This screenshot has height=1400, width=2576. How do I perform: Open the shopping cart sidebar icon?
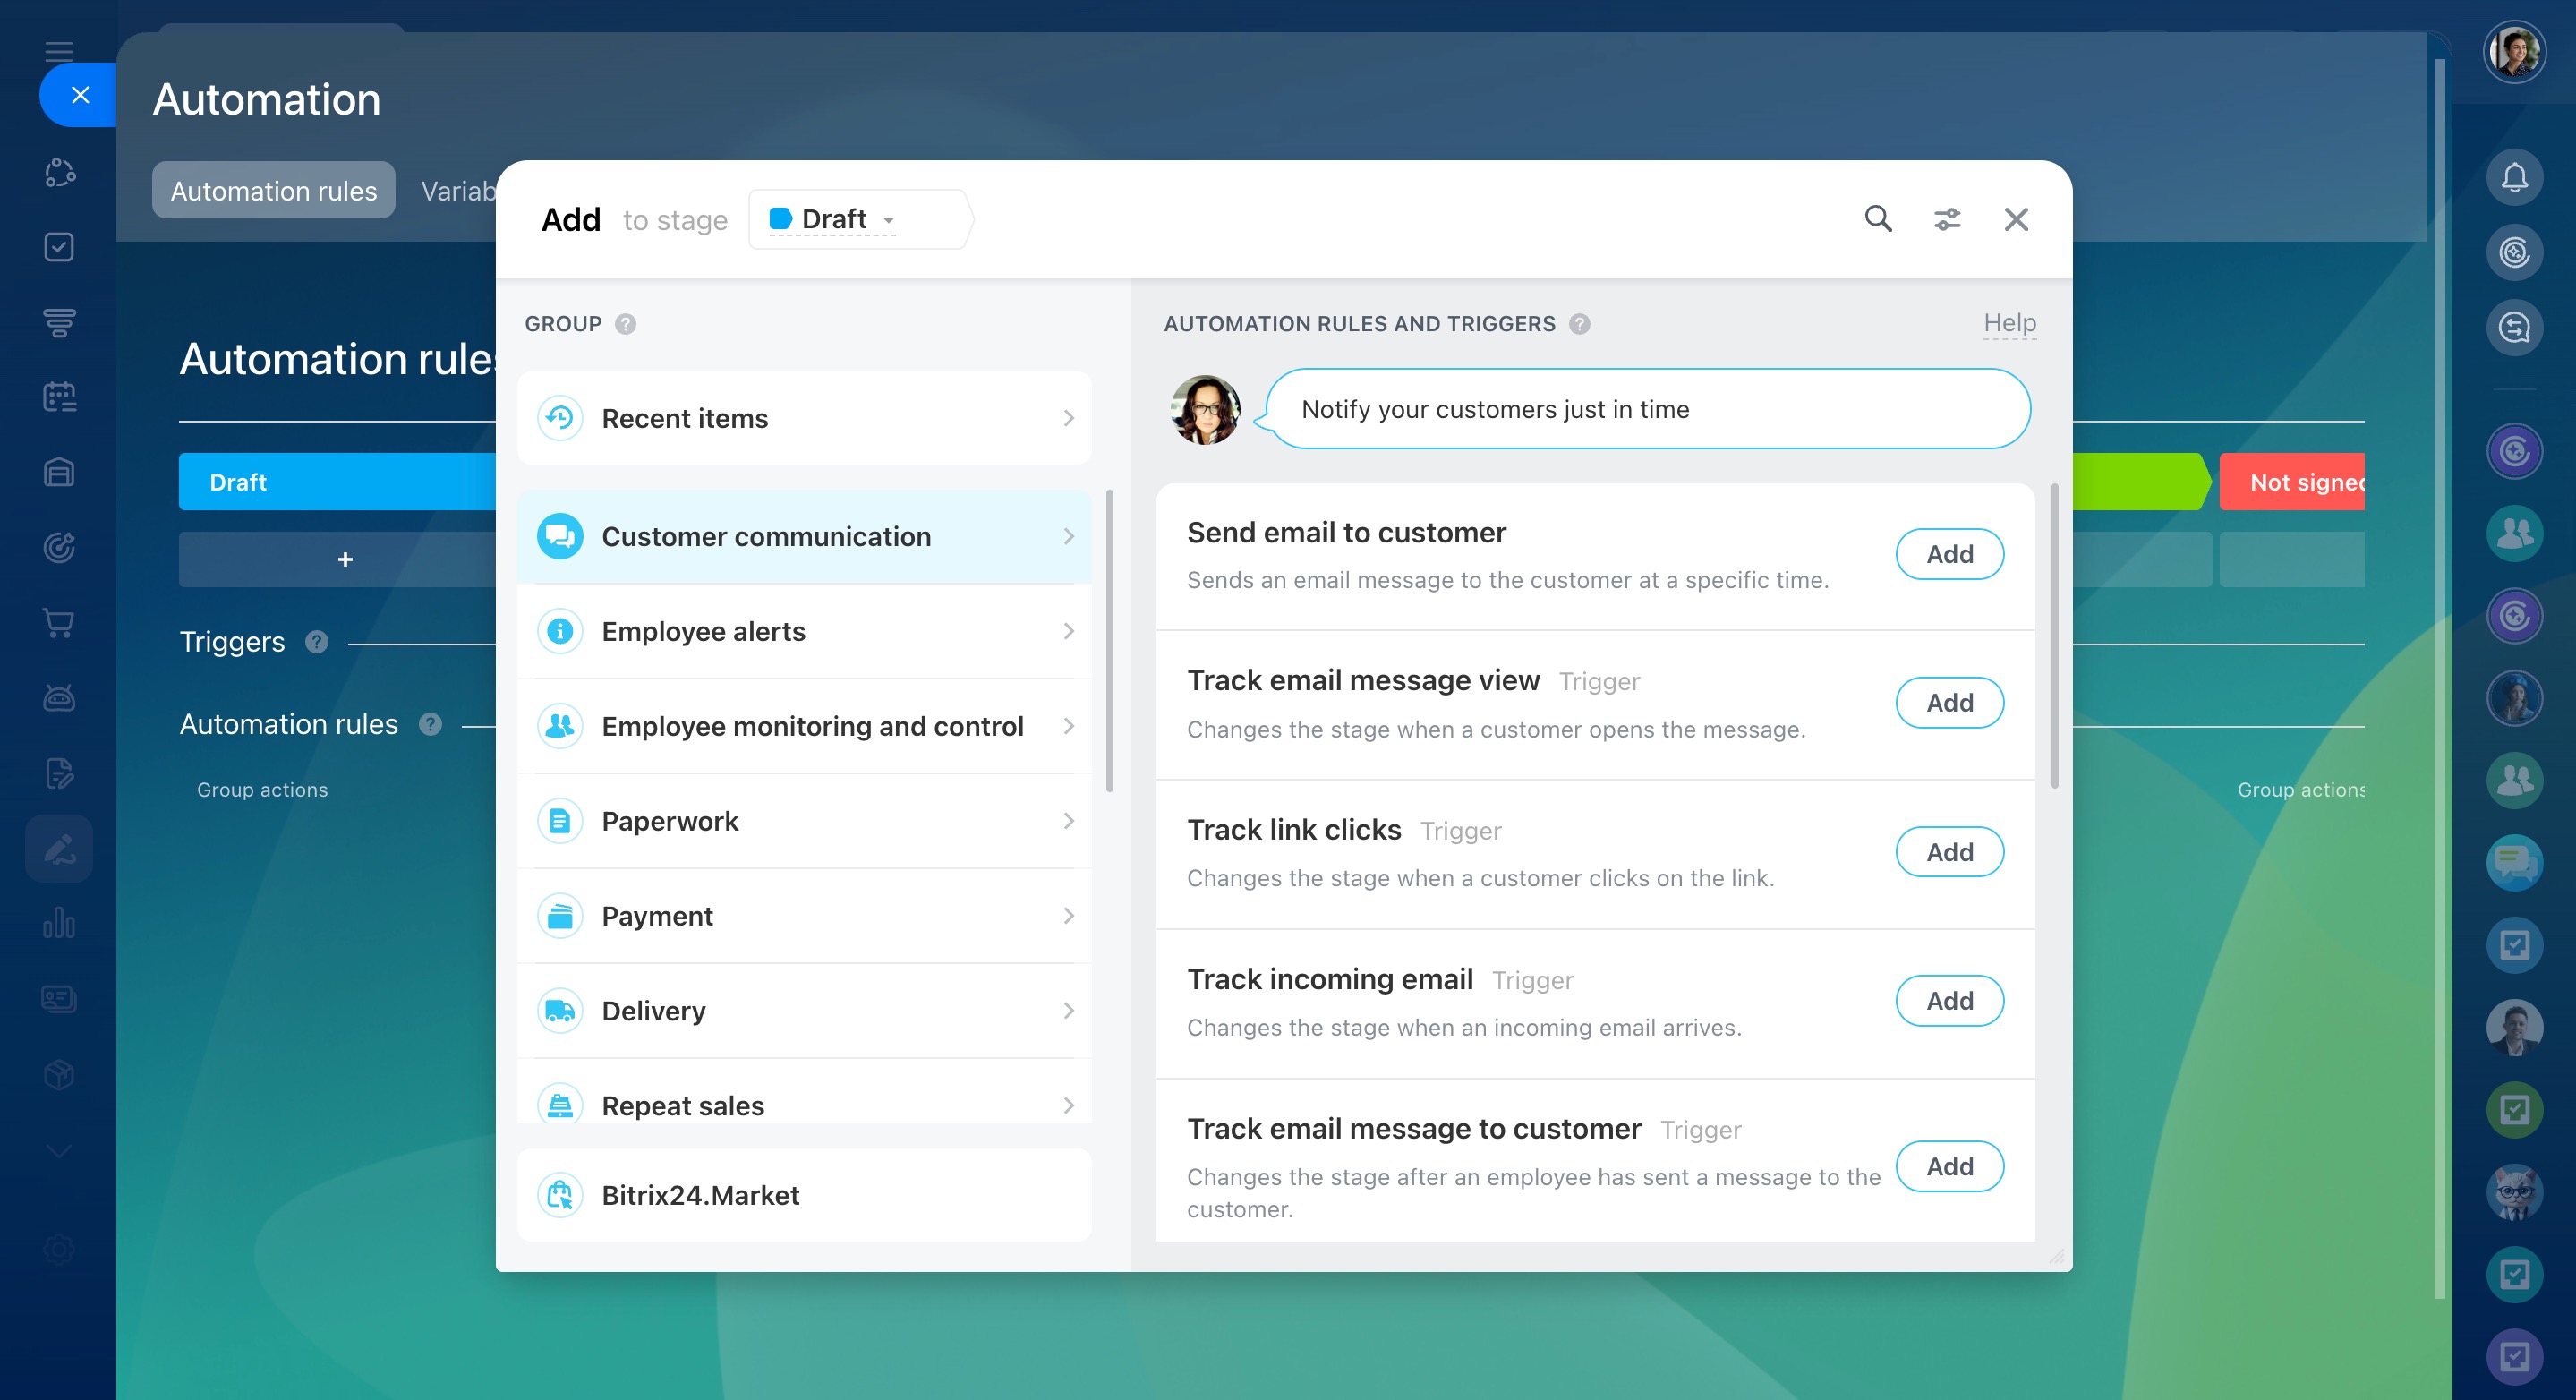pos(59,623)
